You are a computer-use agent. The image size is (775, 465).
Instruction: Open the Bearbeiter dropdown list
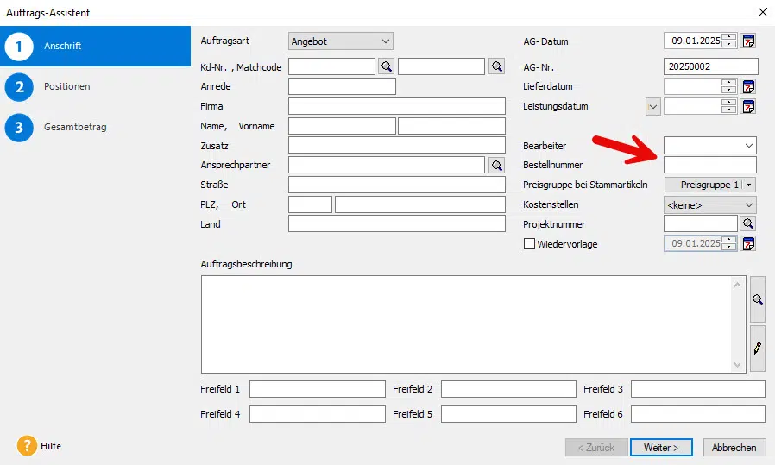click(748, 146)
